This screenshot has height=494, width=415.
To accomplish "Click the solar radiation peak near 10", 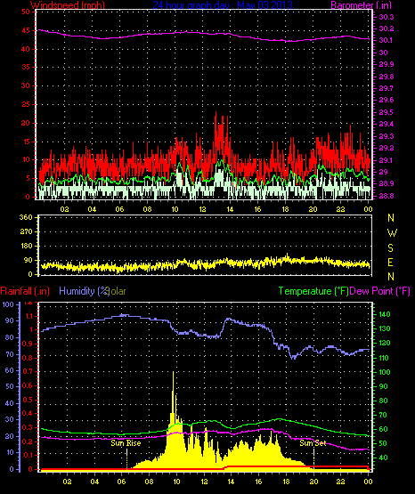I will pyautogui.click(x=173, y=373).
